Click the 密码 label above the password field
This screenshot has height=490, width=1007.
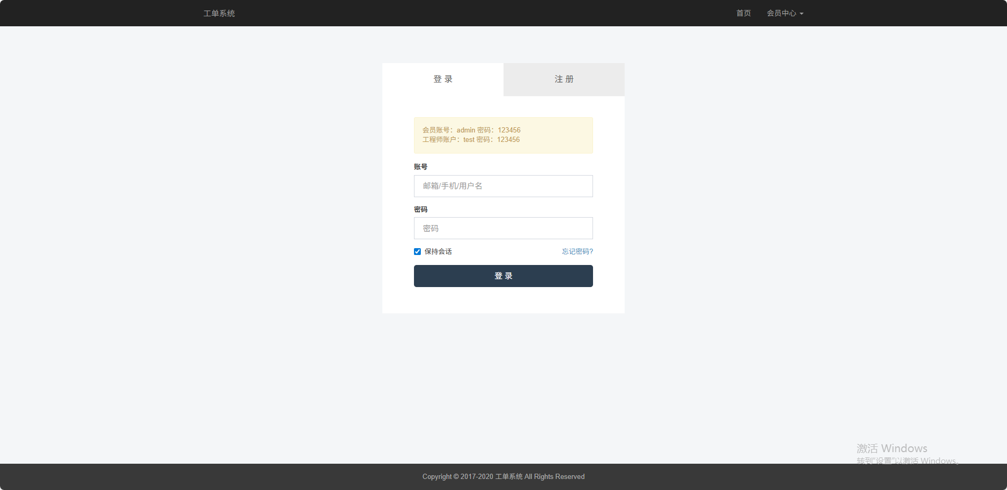pos(420,209)
